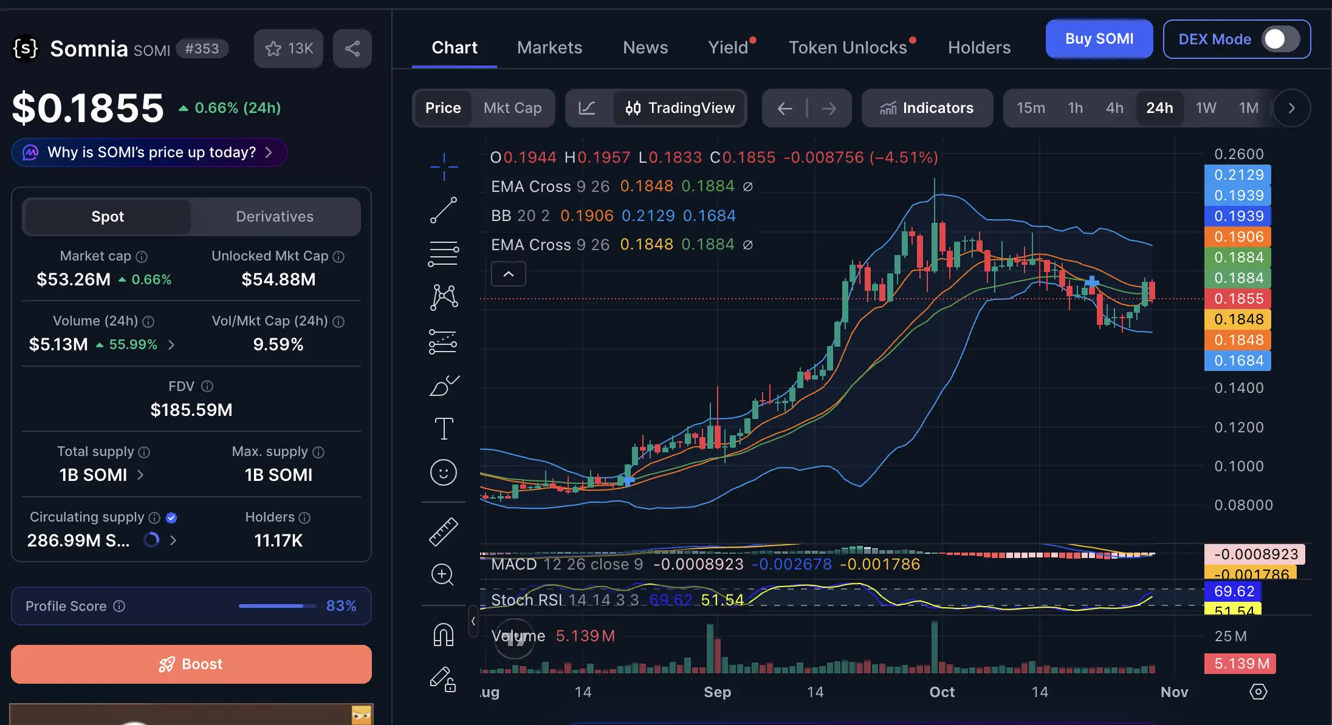
Task: Click the Profile Score progress bar
Action: click(278, 606)
